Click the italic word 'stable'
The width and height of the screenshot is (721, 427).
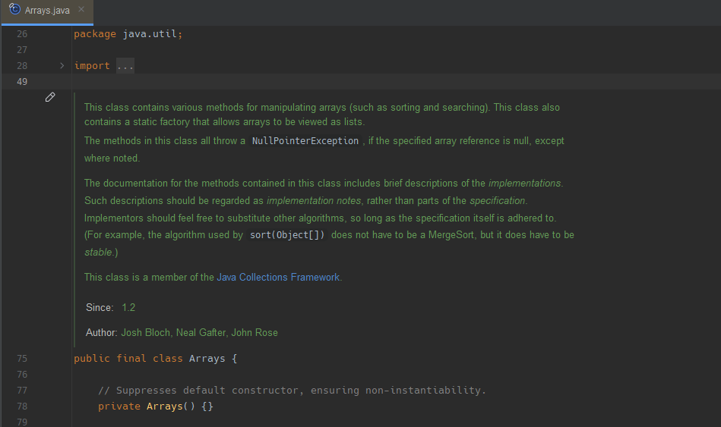pyautogui.click(x=99, y=253)
